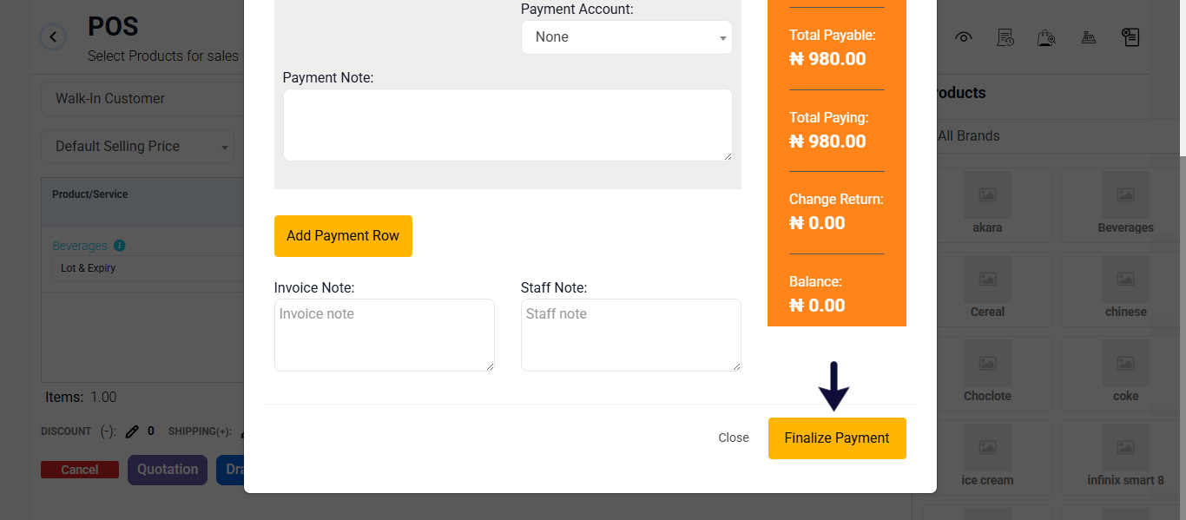
Task: Expand the Default Selling Price dropdown
Action: point(137,147)
